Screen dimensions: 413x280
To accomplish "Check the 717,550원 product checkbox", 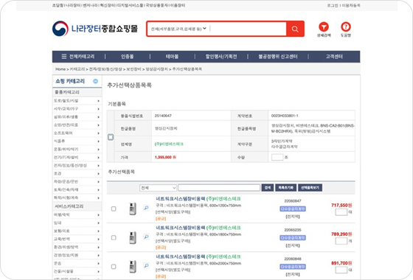I will coord(114,209).
